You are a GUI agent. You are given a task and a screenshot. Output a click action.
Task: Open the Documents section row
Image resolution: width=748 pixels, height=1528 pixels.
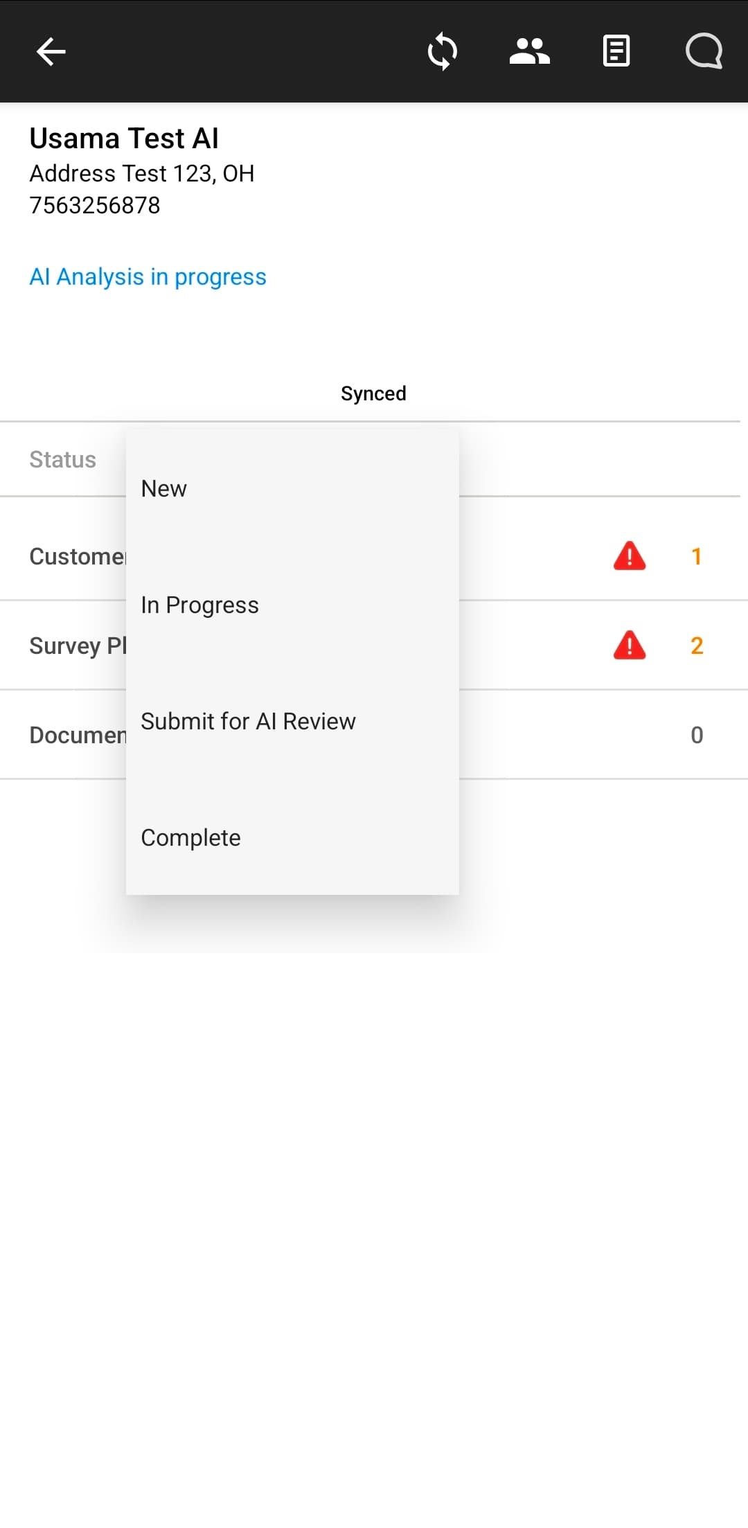point(374,734)
